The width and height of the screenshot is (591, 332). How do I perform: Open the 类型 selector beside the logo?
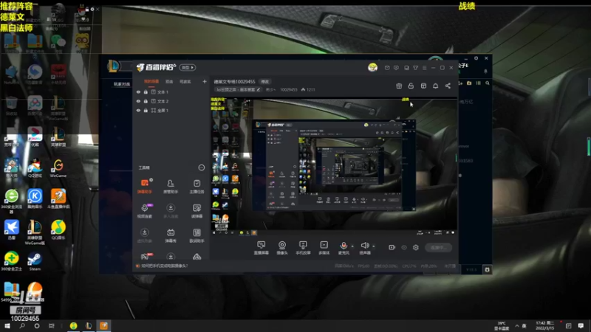coord(188,67)
